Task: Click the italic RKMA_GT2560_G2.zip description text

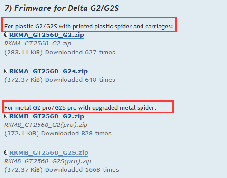Action: click(38, 44)
